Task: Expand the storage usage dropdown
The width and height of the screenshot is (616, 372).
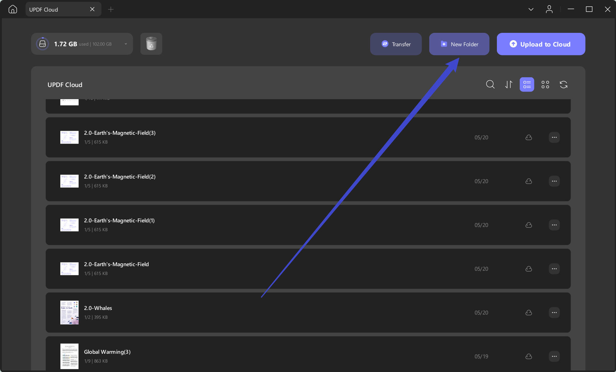Action: coord(126,44)
